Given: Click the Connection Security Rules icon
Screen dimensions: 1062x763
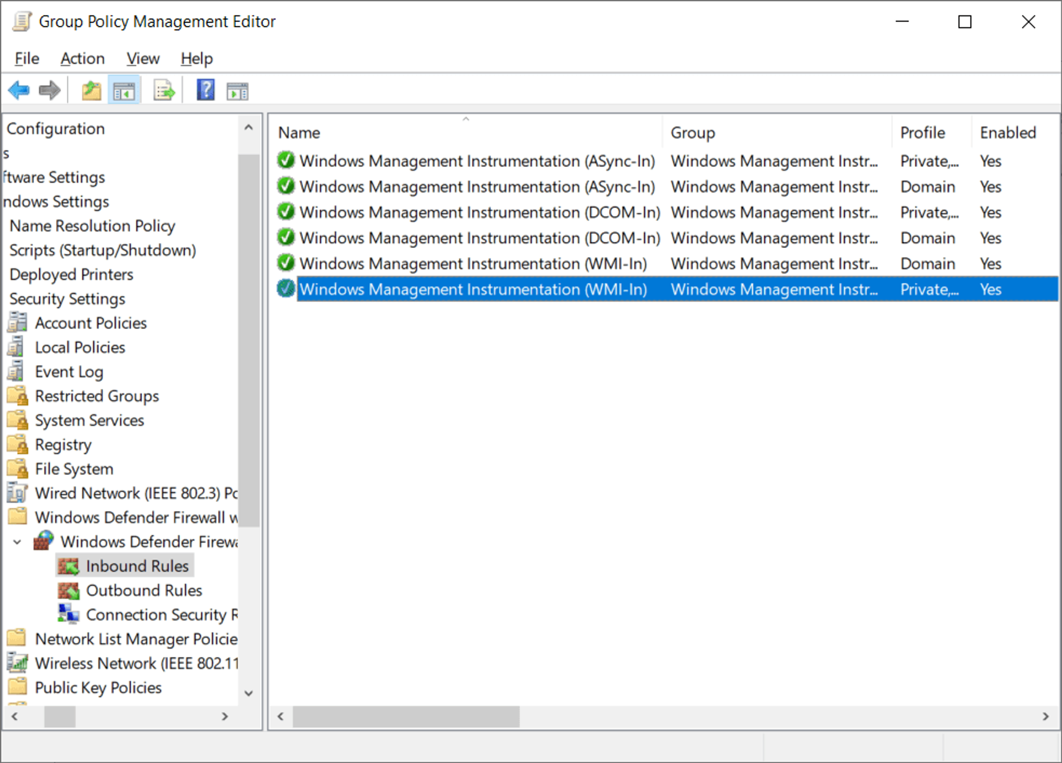Looking at the screenshot, I should 68,614.
